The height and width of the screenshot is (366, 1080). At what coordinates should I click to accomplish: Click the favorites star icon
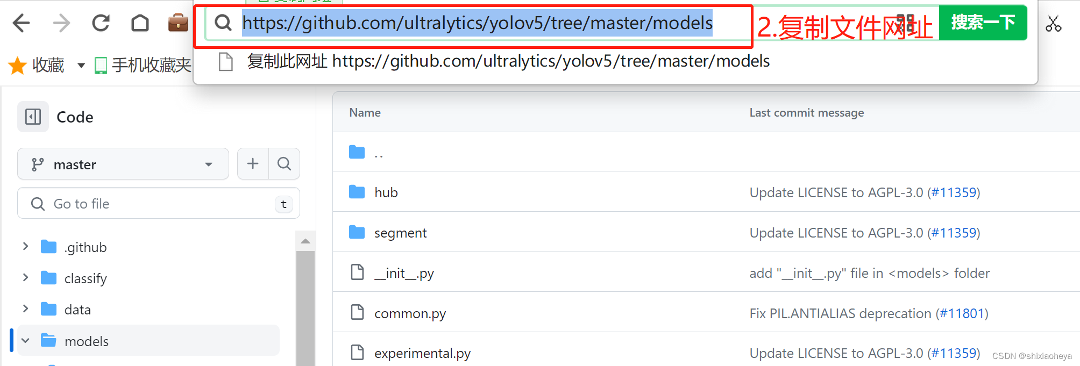[17, 66]
